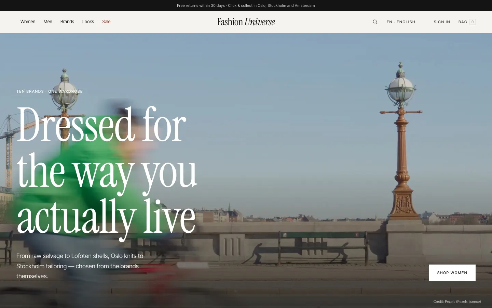The height and width of the screenshot is (308, 492).
Task: Click the SIGN IN link
Action: click(442, 22)
